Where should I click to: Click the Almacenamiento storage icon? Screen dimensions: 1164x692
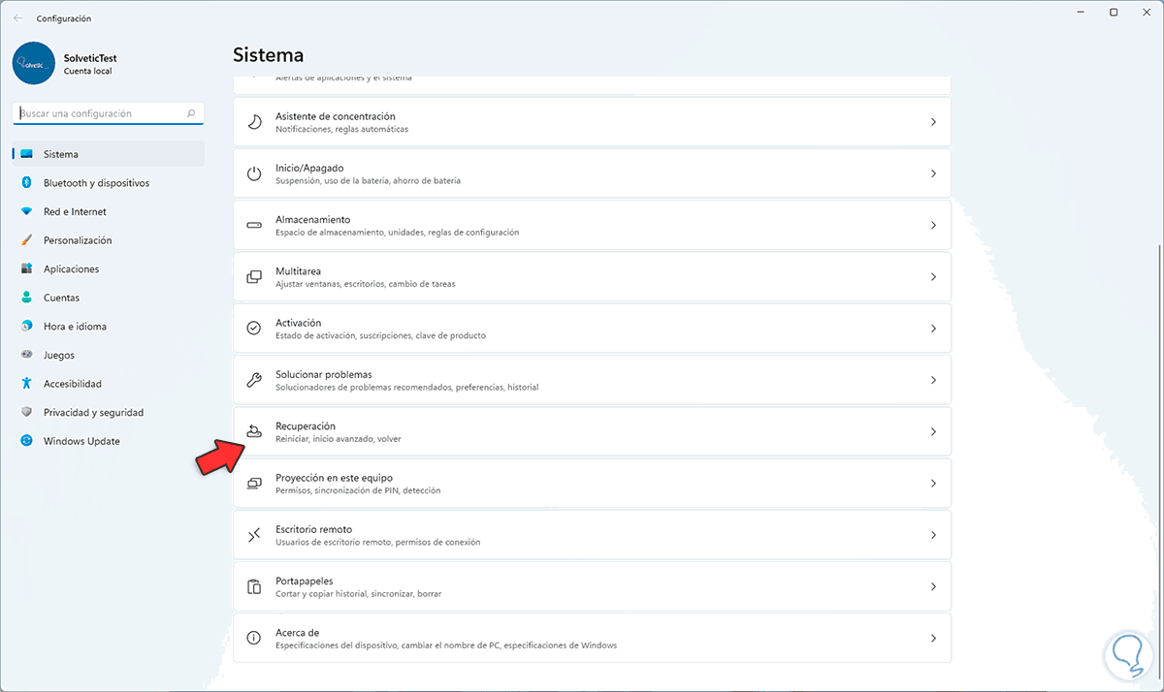[x=254, y=225]
